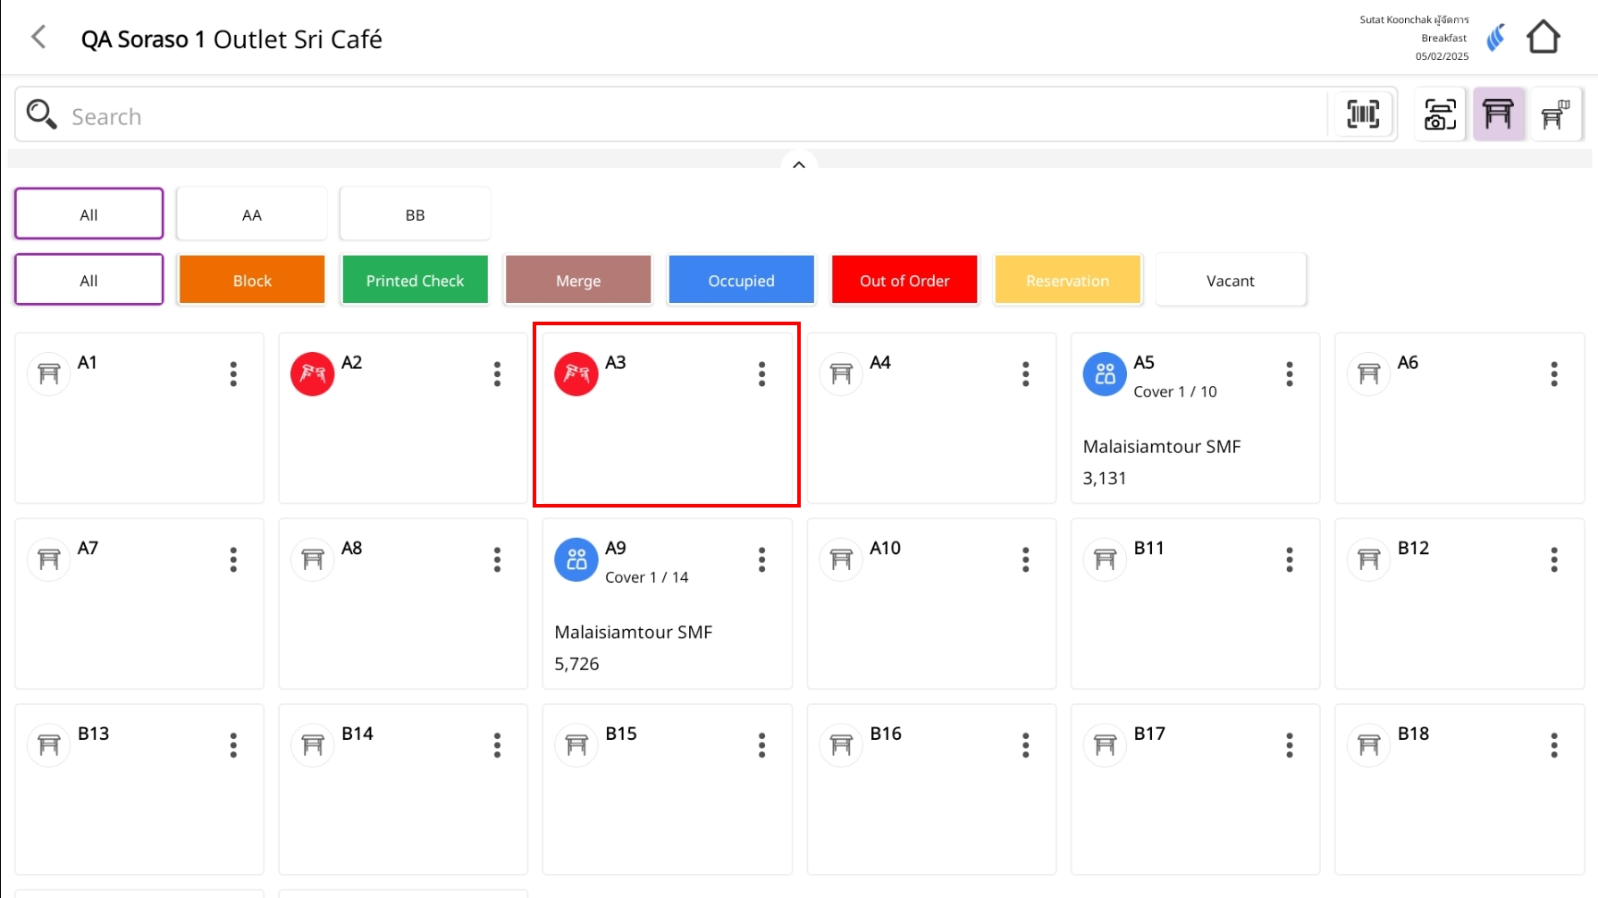Image resolution: width=1598 pixels, height=898 pixels.
Task: Click the occupied guests icon on A5
Action: (x=1105, y=373)
